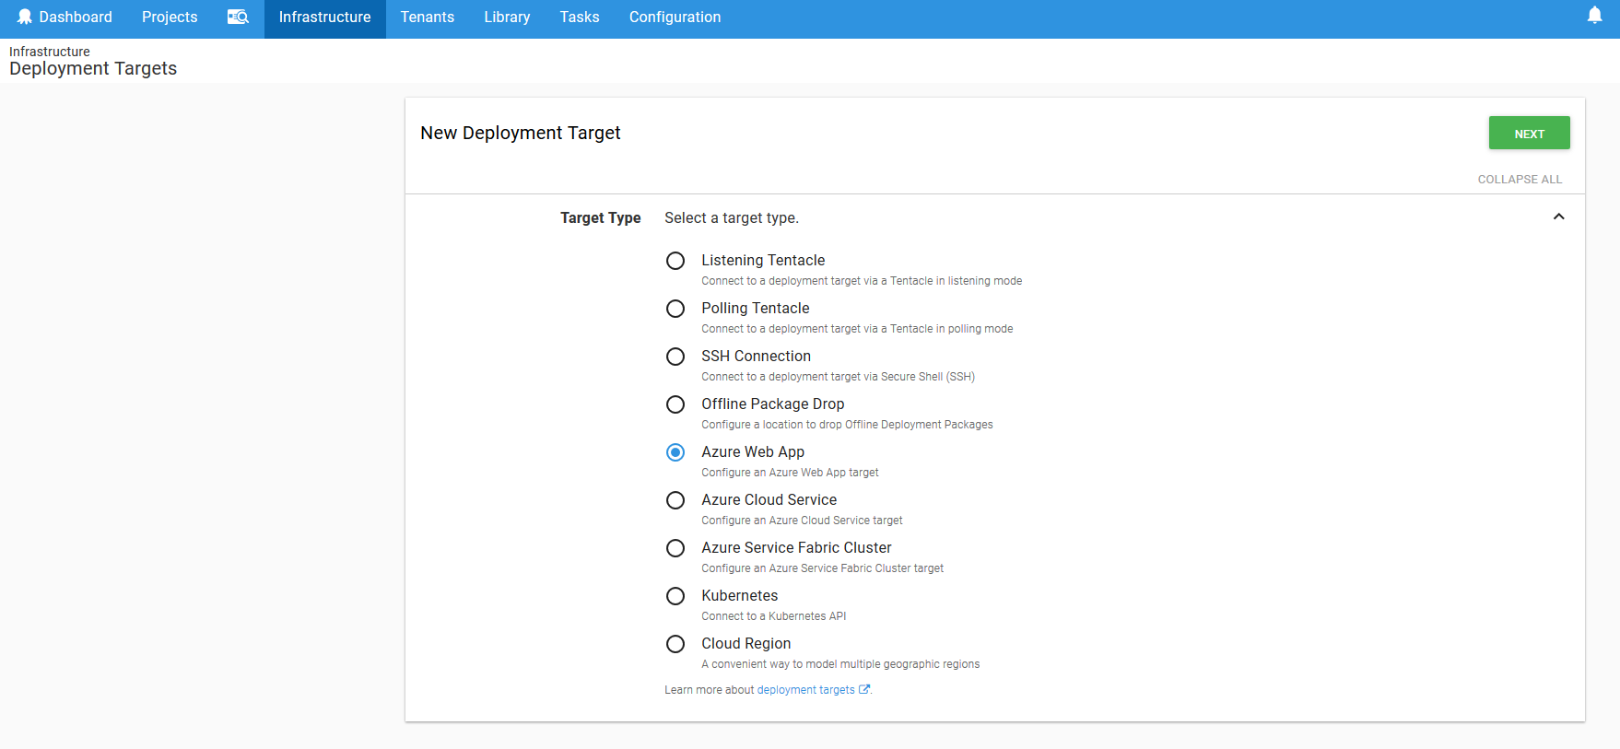This screenshot has height=749, width=1620.
Task: Click the Infrastructure breadcrumb above page title
Action: click(x=50, y=52)
